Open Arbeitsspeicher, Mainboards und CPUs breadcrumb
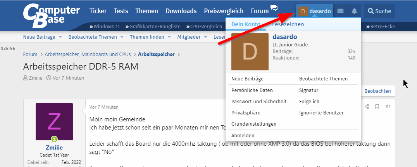 [88, 55]
